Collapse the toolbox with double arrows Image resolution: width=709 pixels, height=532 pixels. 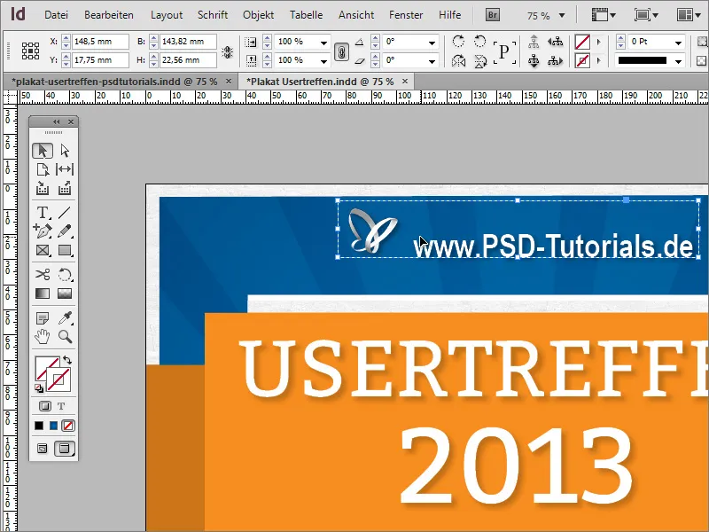(56, 121)
